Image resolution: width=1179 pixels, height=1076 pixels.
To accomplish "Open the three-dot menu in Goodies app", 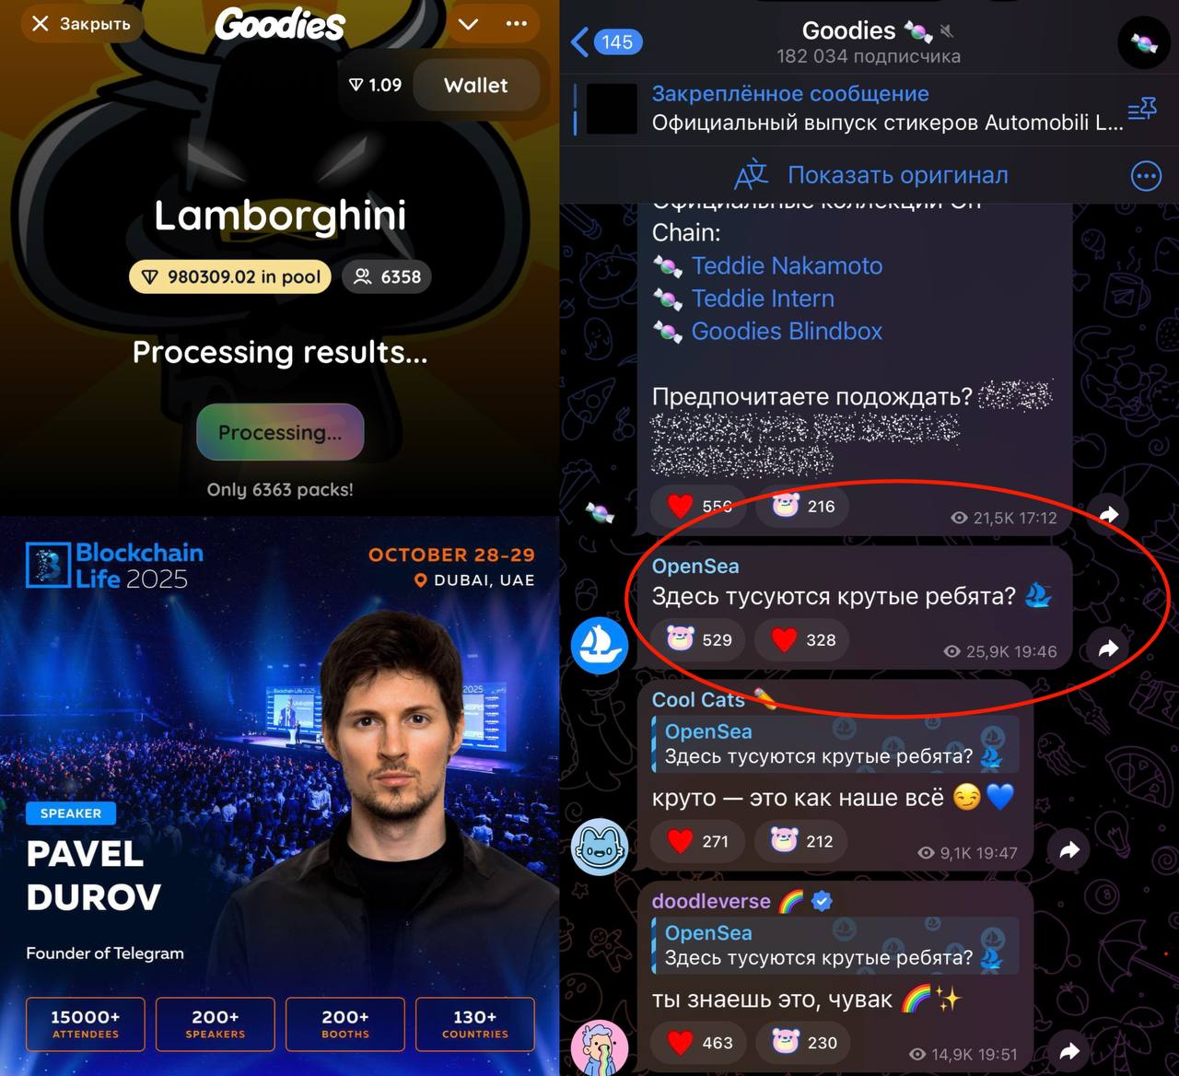I will (517, 23).
